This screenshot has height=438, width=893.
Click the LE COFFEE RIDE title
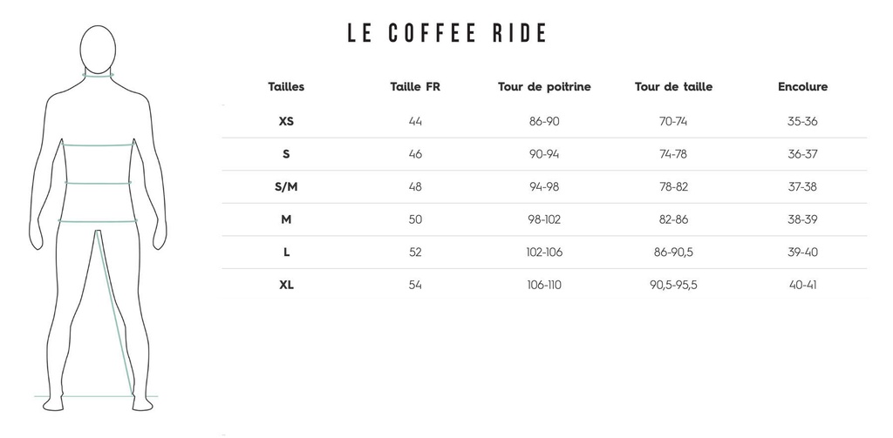446,33
